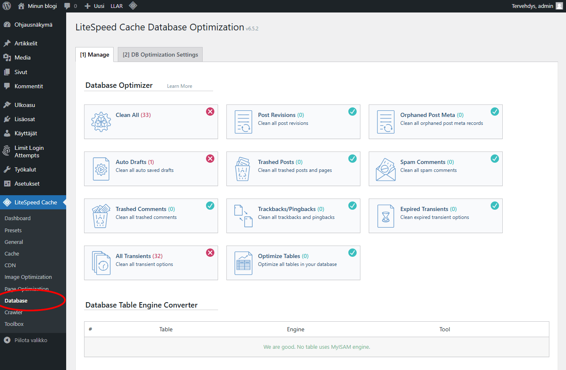The image size is (566, 370).
Task: Click the green check on Post Revisions
Action: [x=353, y=112]
